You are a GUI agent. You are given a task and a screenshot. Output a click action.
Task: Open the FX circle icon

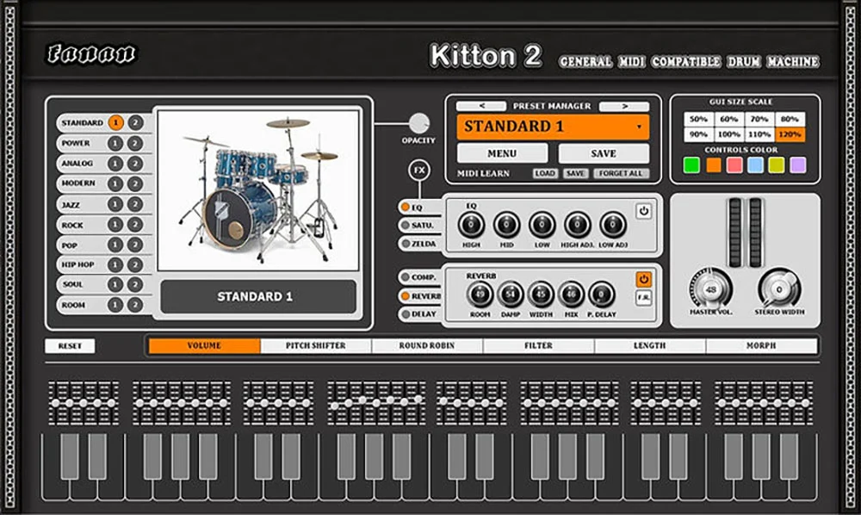click(418, 171)
